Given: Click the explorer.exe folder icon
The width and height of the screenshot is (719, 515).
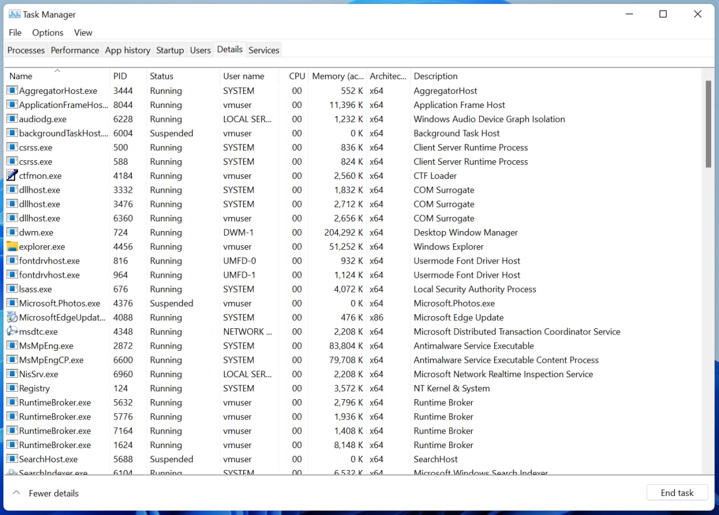Looking at the screenshot, I should click(12, 246).
